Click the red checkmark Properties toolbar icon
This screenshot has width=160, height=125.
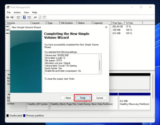coord(40,17)
